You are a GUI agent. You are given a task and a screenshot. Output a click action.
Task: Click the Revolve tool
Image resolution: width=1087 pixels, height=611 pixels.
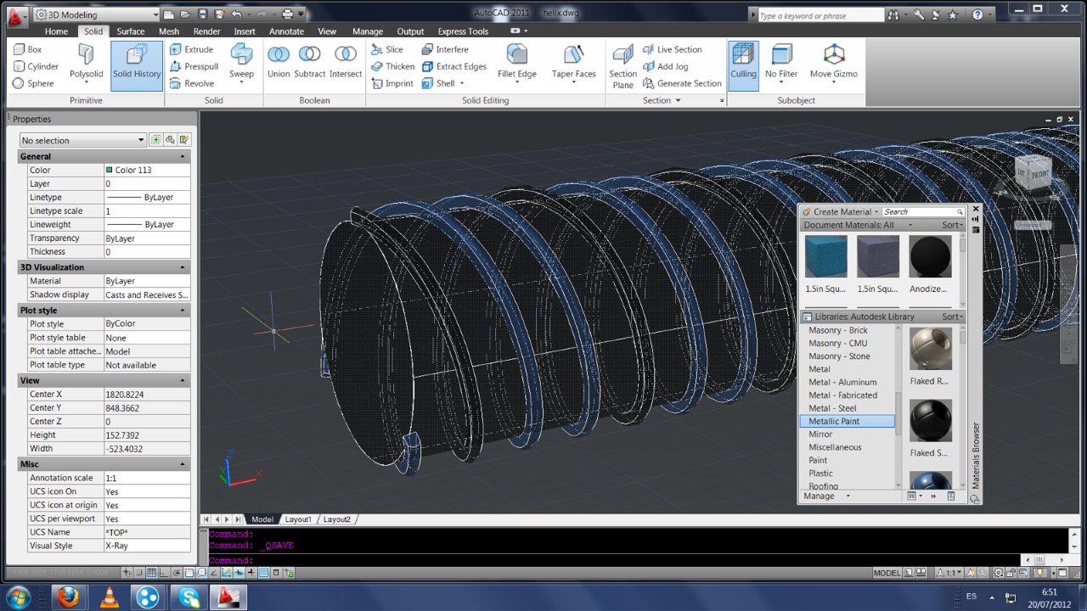click(x=192, y=83)
